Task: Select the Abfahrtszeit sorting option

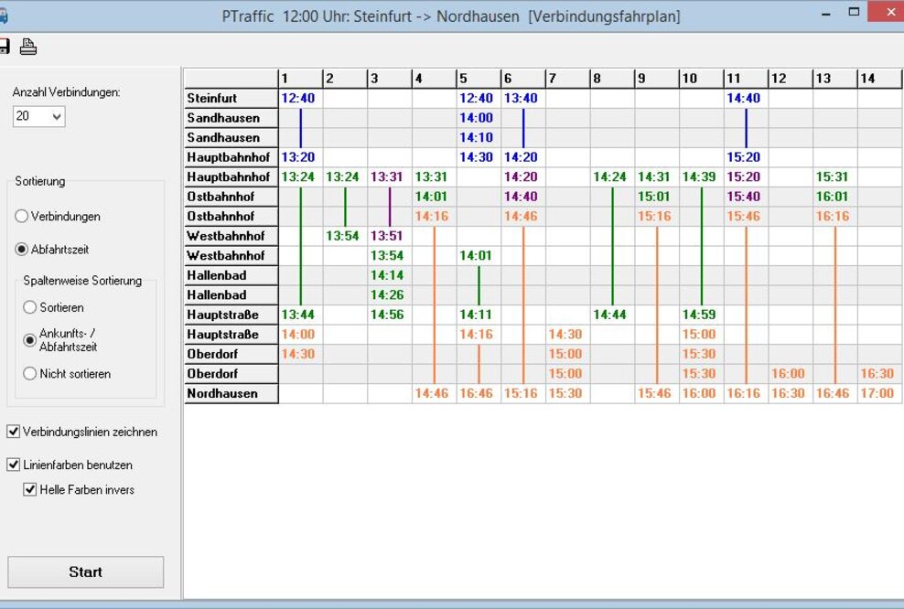Action: (x=22, y=249)
